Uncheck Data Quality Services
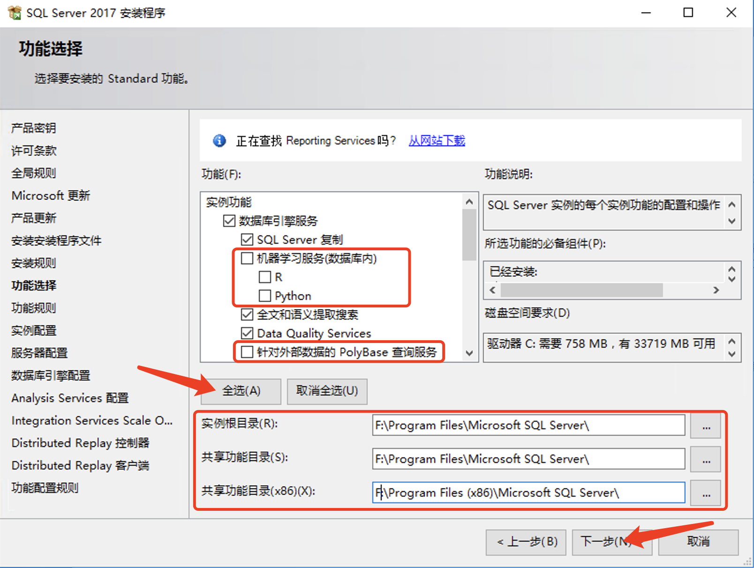This screenshot has height=568, width=754. [247, 333]
